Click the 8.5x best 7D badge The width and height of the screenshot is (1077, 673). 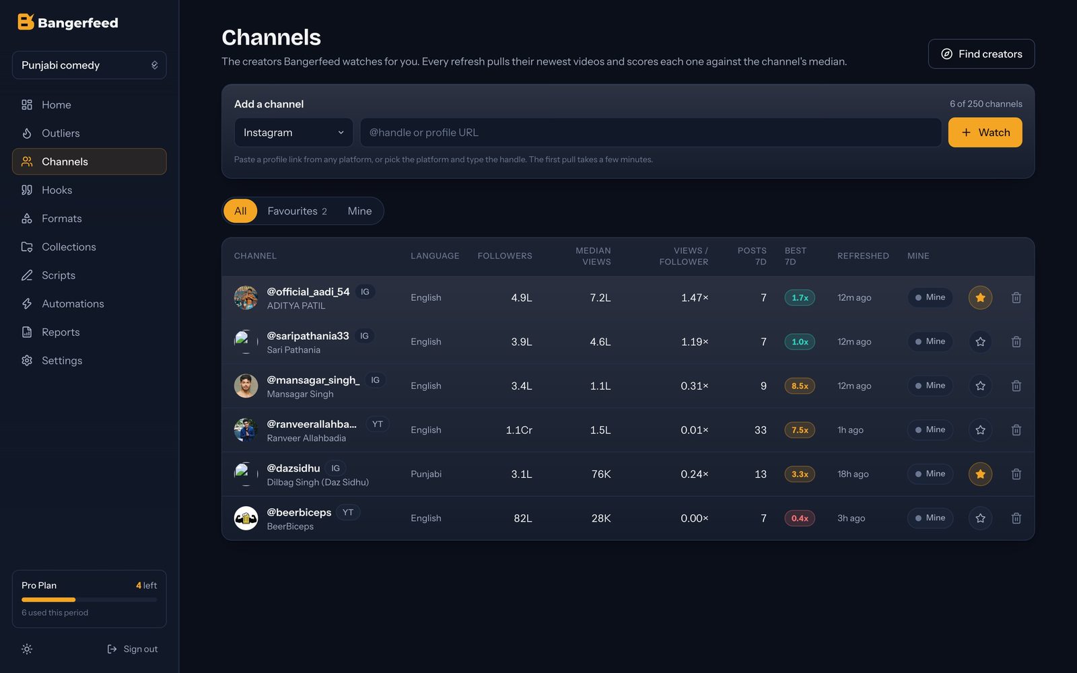(800, 386)
